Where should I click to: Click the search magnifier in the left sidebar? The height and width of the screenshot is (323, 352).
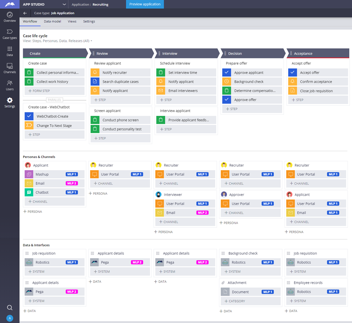pyautogui.click(x=10, y=308)
